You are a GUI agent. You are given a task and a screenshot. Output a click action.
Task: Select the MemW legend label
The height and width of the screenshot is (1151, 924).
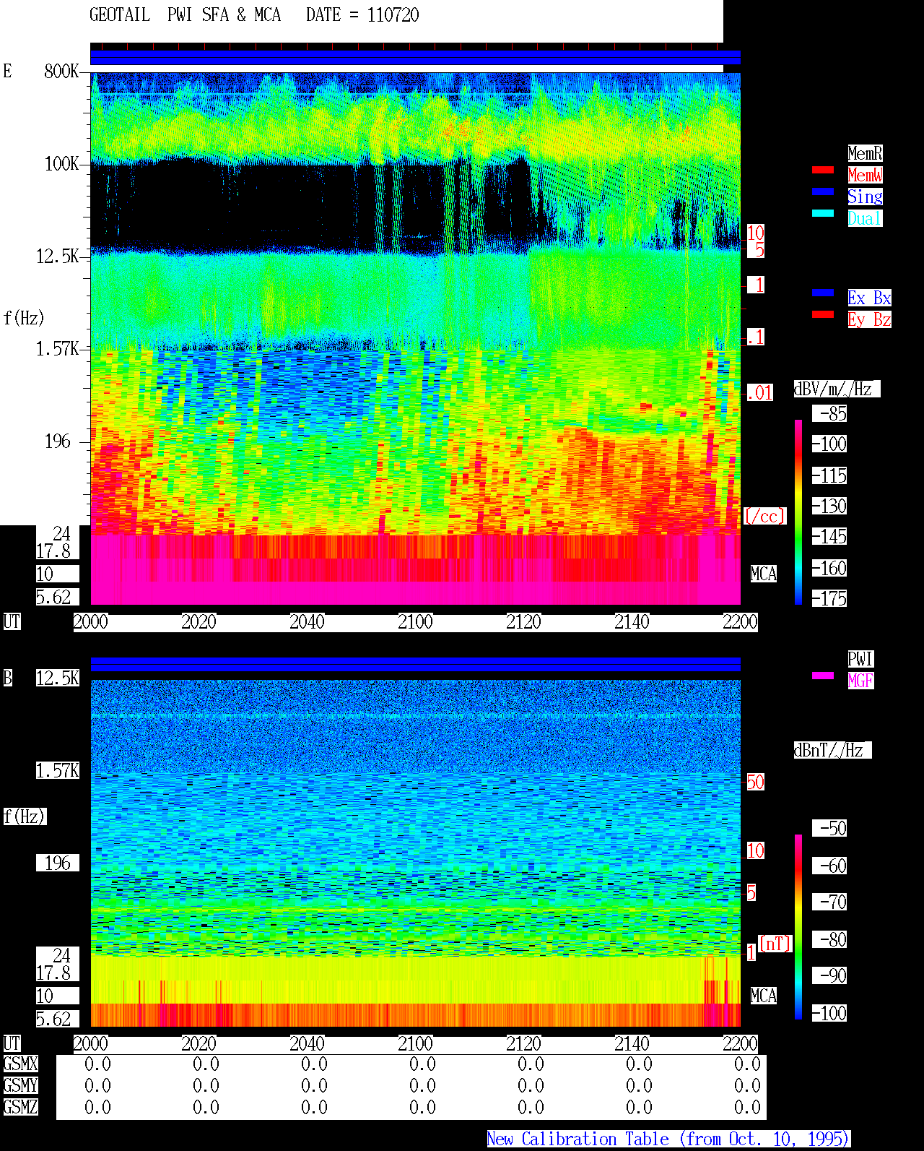865,175
